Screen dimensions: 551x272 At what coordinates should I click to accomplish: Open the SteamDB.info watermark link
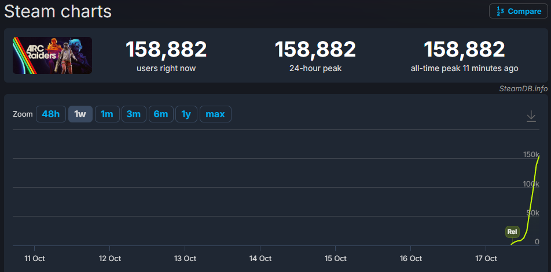pyautogui.click(x=523, y=88)
